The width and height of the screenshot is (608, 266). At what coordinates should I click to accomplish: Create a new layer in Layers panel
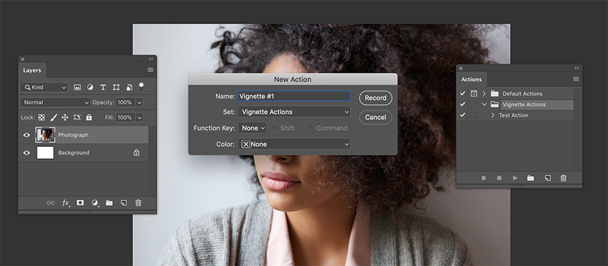[x=123, y=203]
